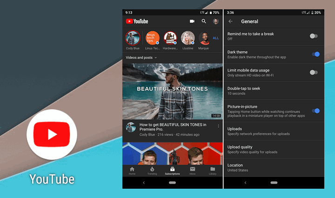The width and height of the screenshot is (335, 198).
Task: Go to the Inbox tab
Action: coord(193,171)
